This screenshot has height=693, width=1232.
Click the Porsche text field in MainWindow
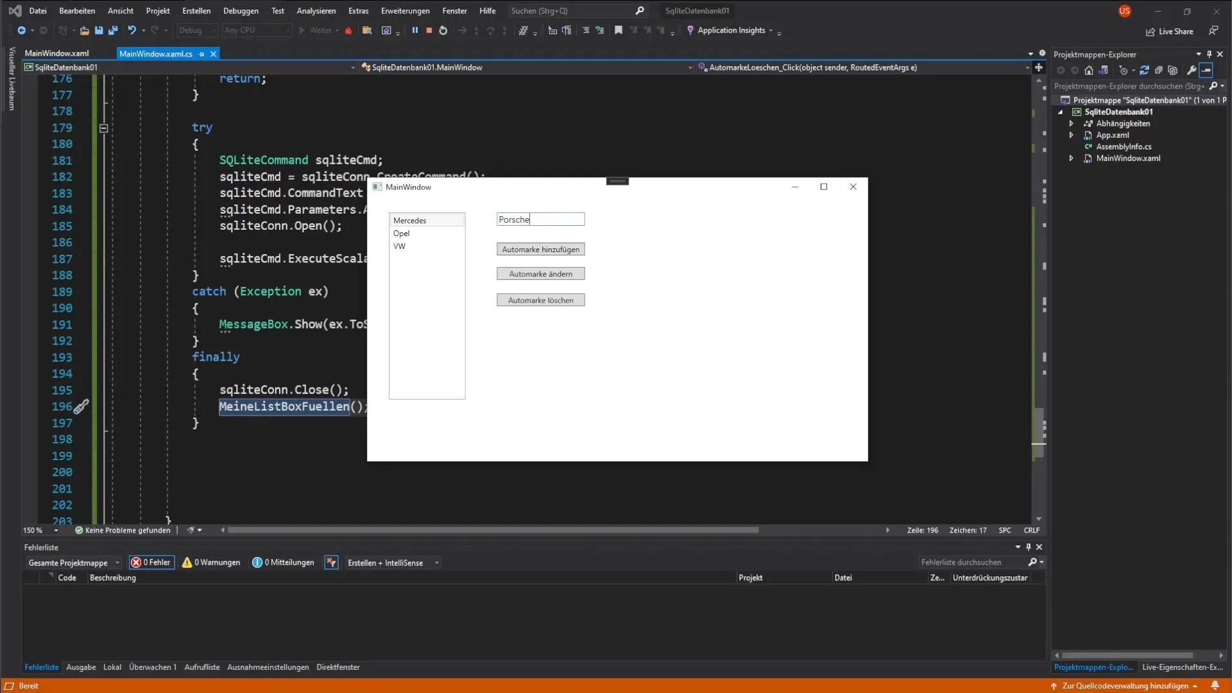(x=540, y=219)
